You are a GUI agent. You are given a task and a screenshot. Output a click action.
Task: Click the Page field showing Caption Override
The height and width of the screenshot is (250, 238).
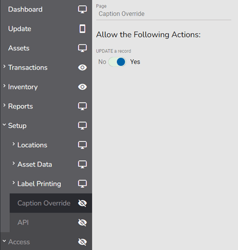164,14
